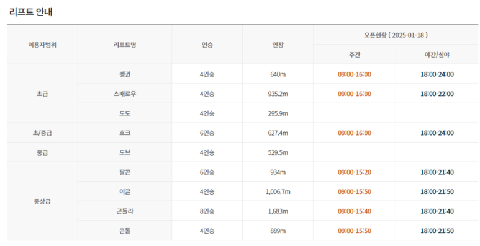
Task: Click the 팔콘 lift name
Action: point(125,172)
